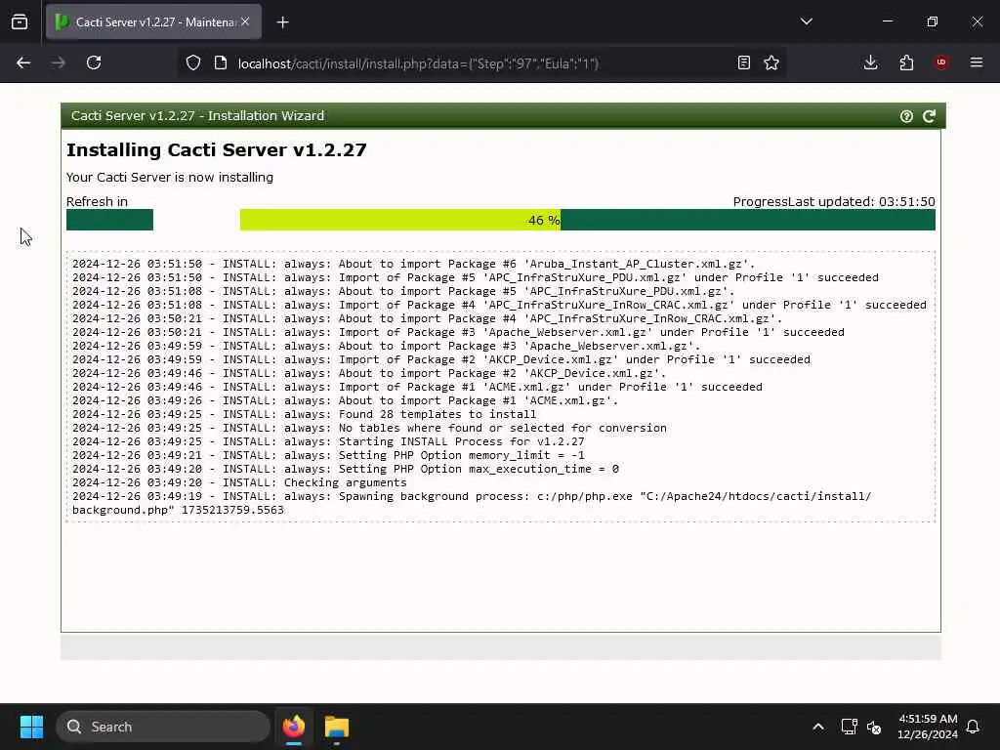Open File Explorer from the taskbar

[337, 727]
